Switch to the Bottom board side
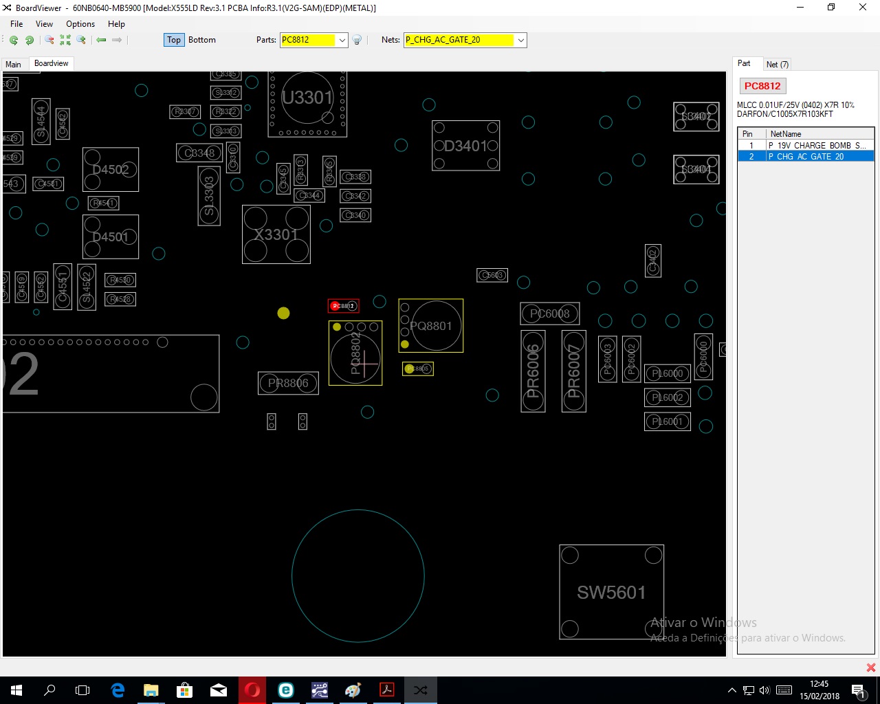This screenshot has width=880, height=704. coord(201,40)
